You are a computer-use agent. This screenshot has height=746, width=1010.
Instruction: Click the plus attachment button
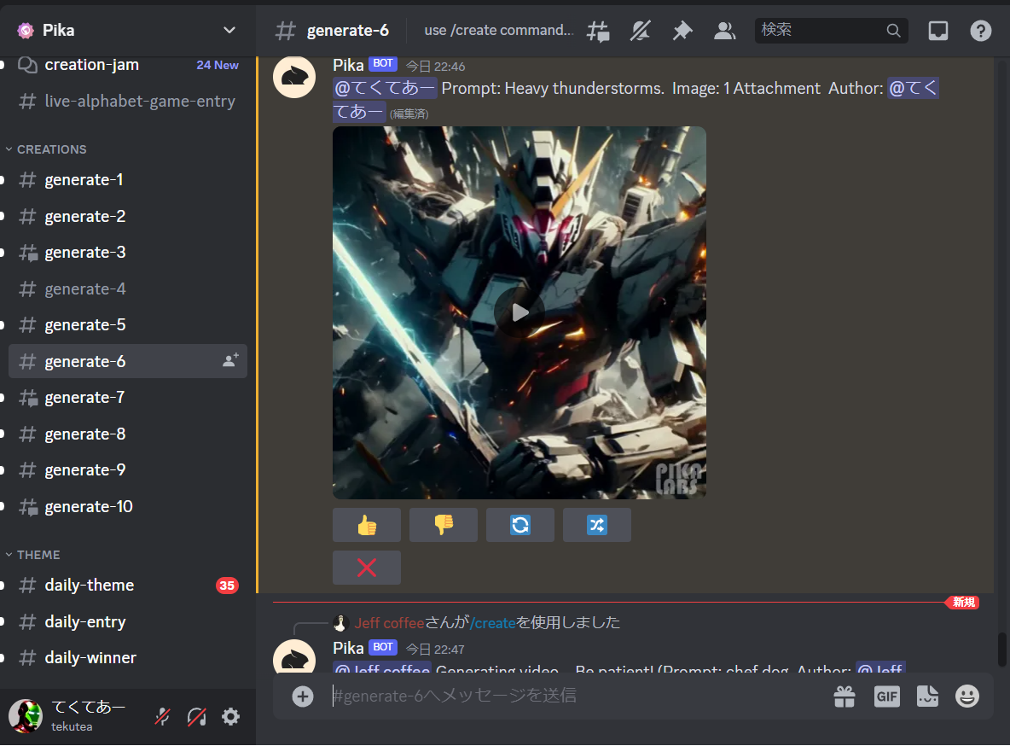point(303,696)
